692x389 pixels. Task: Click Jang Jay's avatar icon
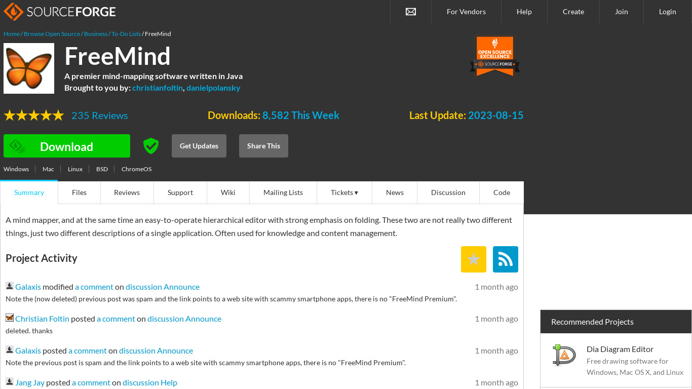[10, 382]
